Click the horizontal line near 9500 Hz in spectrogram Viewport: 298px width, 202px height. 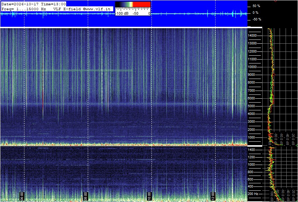67,71
